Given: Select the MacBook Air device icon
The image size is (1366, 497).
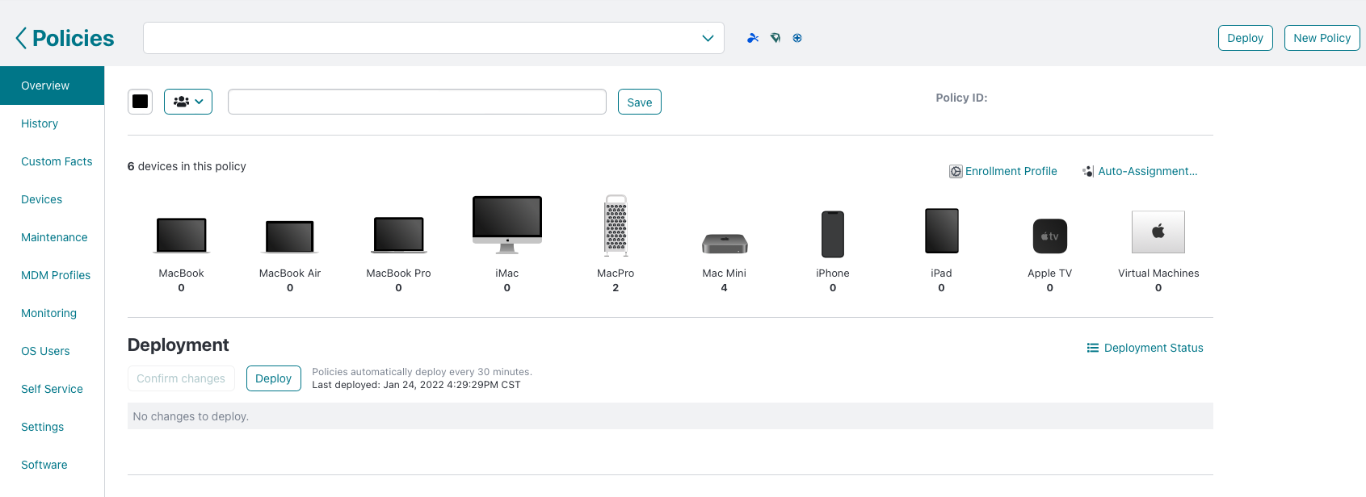Looking at the screenshot, I should click(x=290, y=236).
